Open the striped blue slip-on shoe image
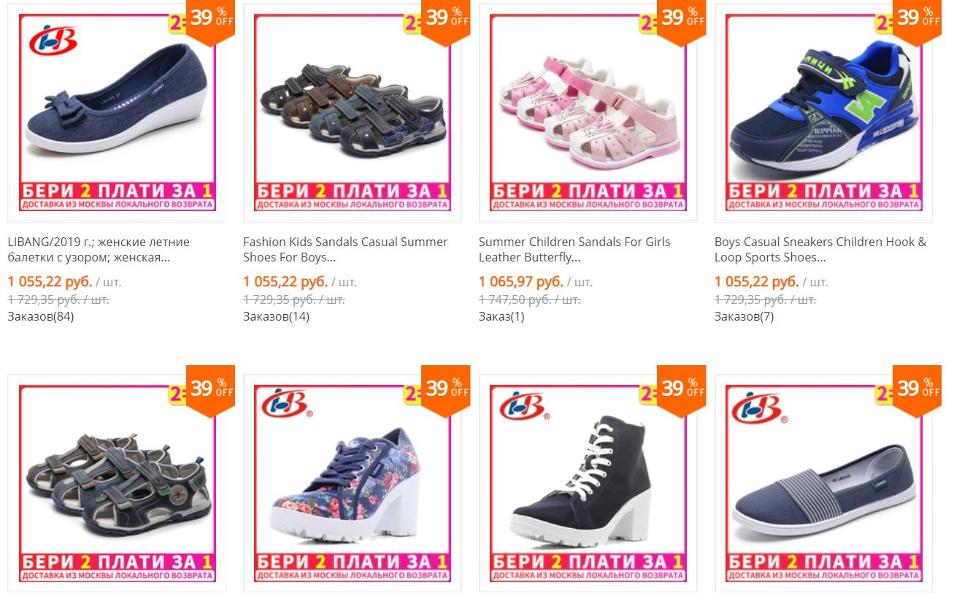This screenshot has width=954, height=593. (x=824, y=483)
